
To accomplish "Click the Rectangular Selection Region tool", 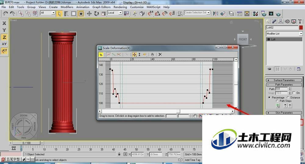I will 74,14.
